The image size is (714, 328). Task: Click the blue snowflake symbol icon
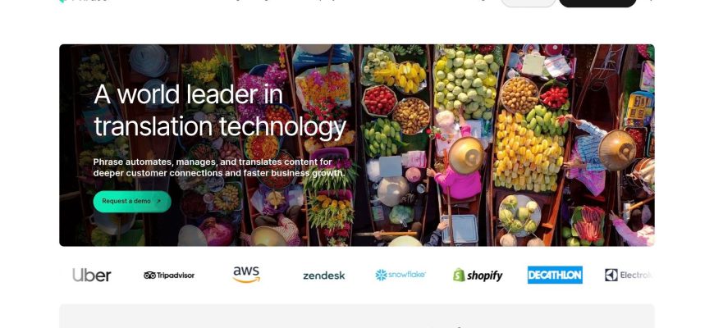(x=381, y=275)
